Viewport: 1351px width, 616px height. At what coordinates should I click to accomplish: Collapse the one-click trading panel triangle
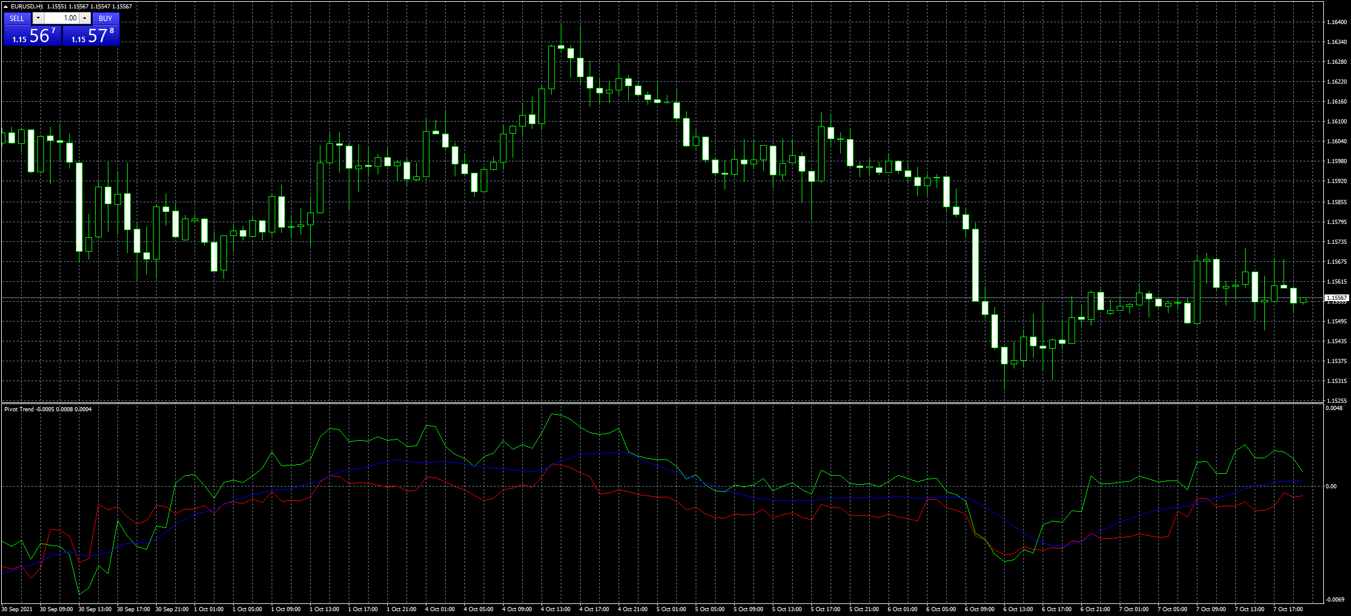click(x=5, y=6)
